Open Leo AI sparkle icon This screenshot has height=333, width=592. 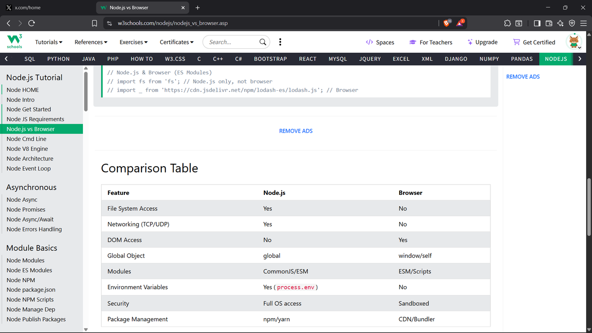[560, 23]
